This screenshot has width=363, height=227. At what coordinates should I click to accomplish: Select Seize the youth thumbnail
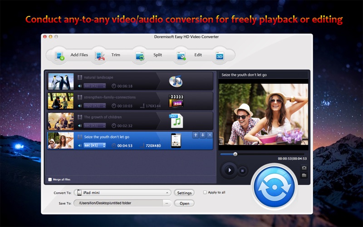click(x=61, y=141)
